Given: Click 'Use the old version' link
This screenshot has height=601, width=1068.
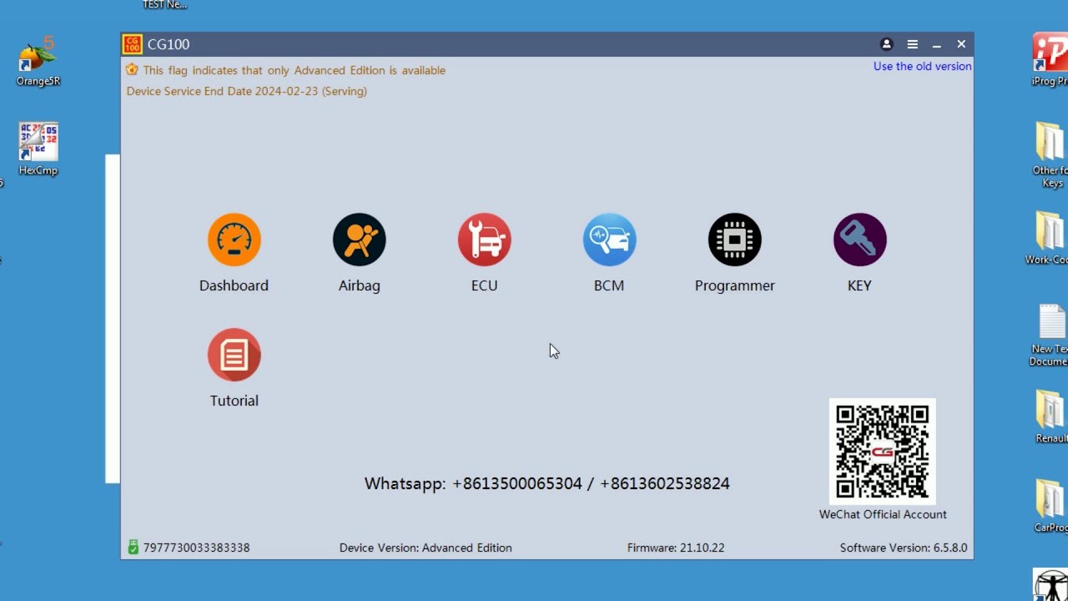Looking at the screenshot, I should point(922,66).
